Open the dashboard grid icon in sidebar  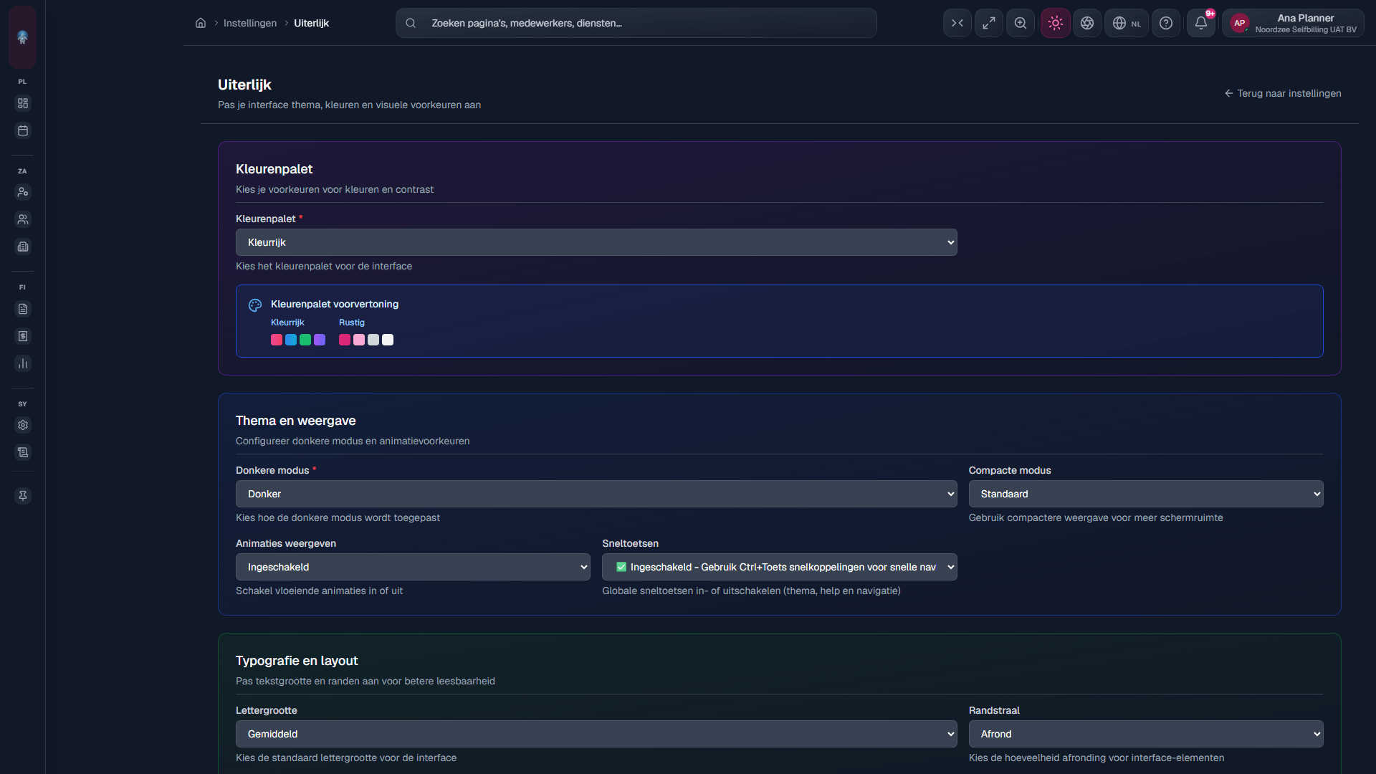tap(23, 103)
